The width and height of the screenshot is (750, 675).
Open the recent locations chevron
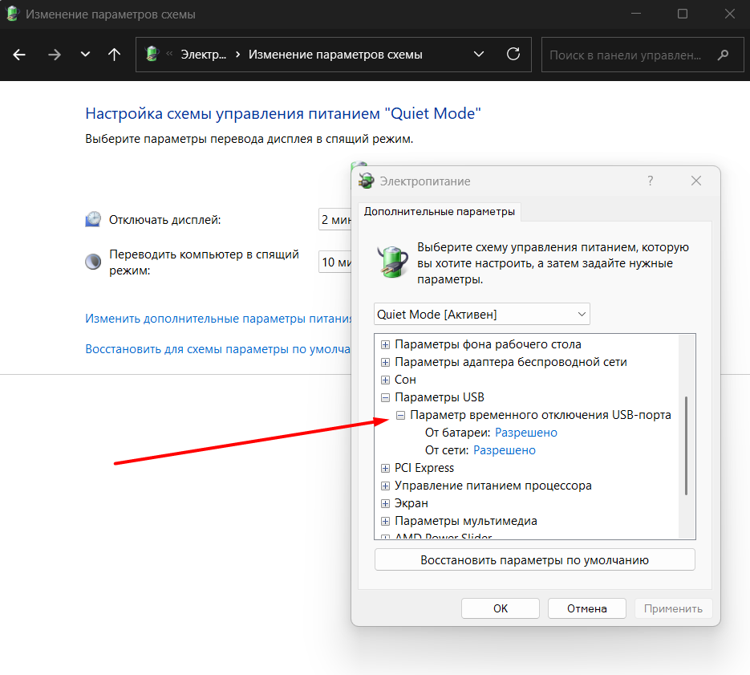[x=85, y=55]
